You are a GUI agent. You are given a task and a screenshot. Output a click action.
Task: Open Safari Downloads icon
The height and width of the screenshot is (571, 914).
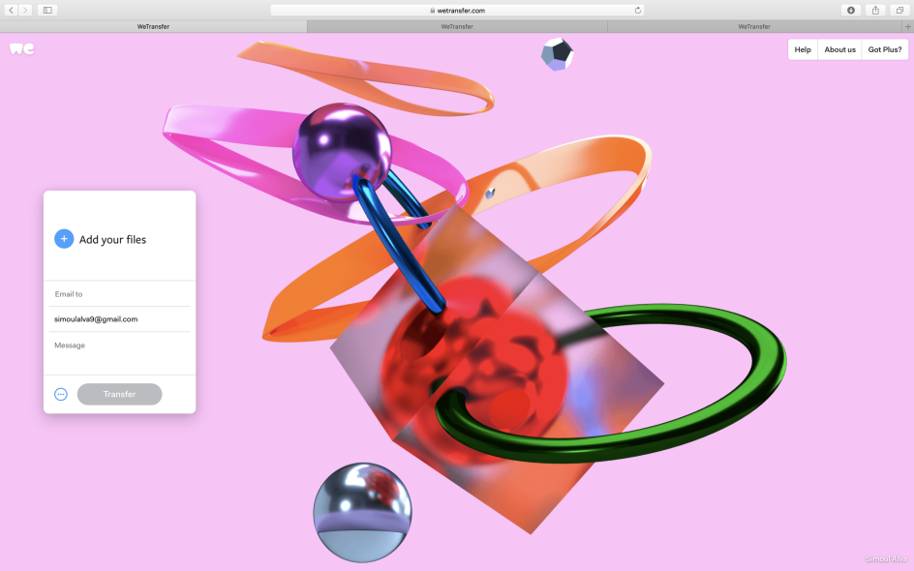point(850,10)
